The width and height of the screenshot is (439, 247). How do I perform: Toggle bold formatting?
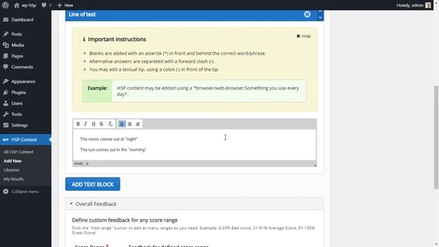(78, 123)
